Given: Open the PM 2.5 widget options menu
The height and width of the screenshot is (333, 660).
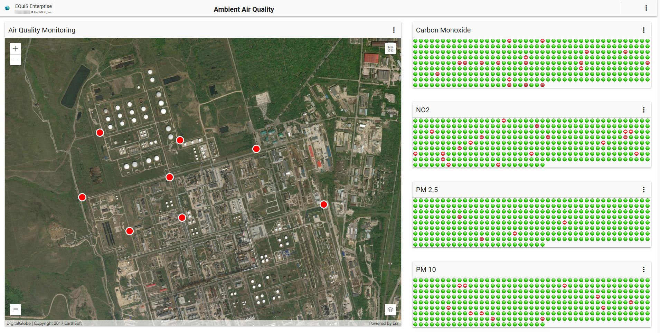Looking at the screenshot, I should (x=643, y=190).
